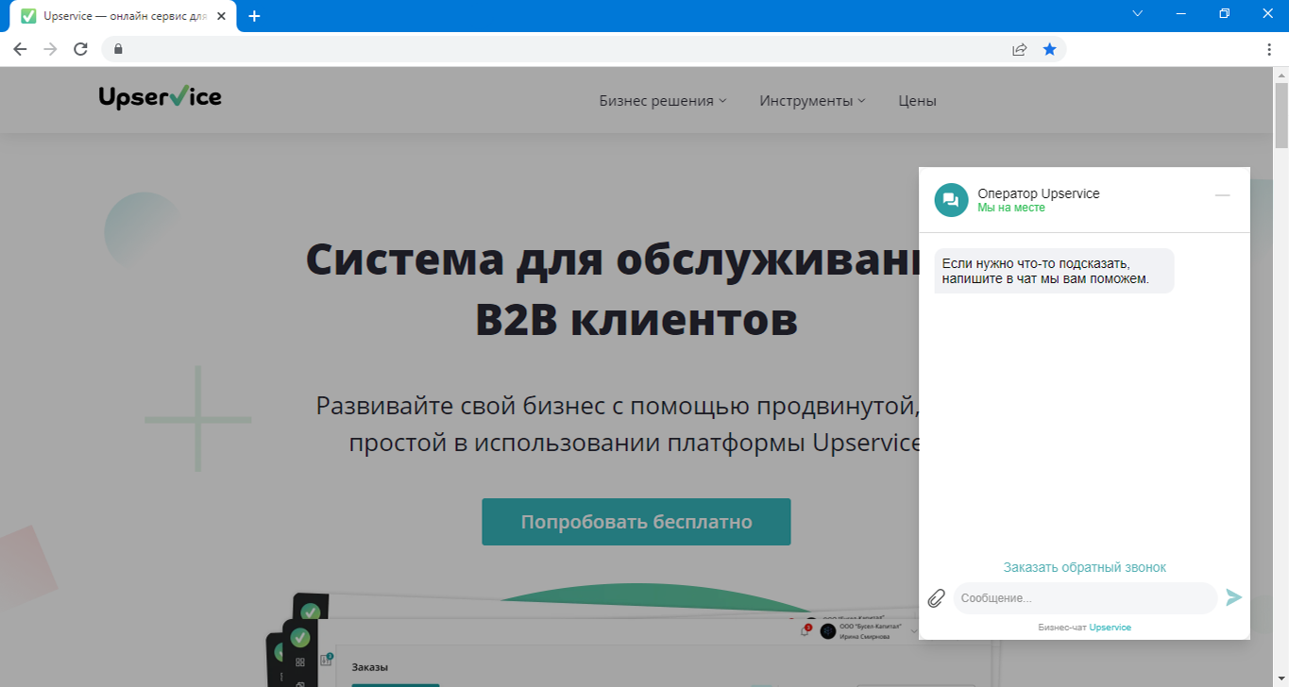
Task: Click the Попробовать бесплатно button
Action: click(636, 522)
